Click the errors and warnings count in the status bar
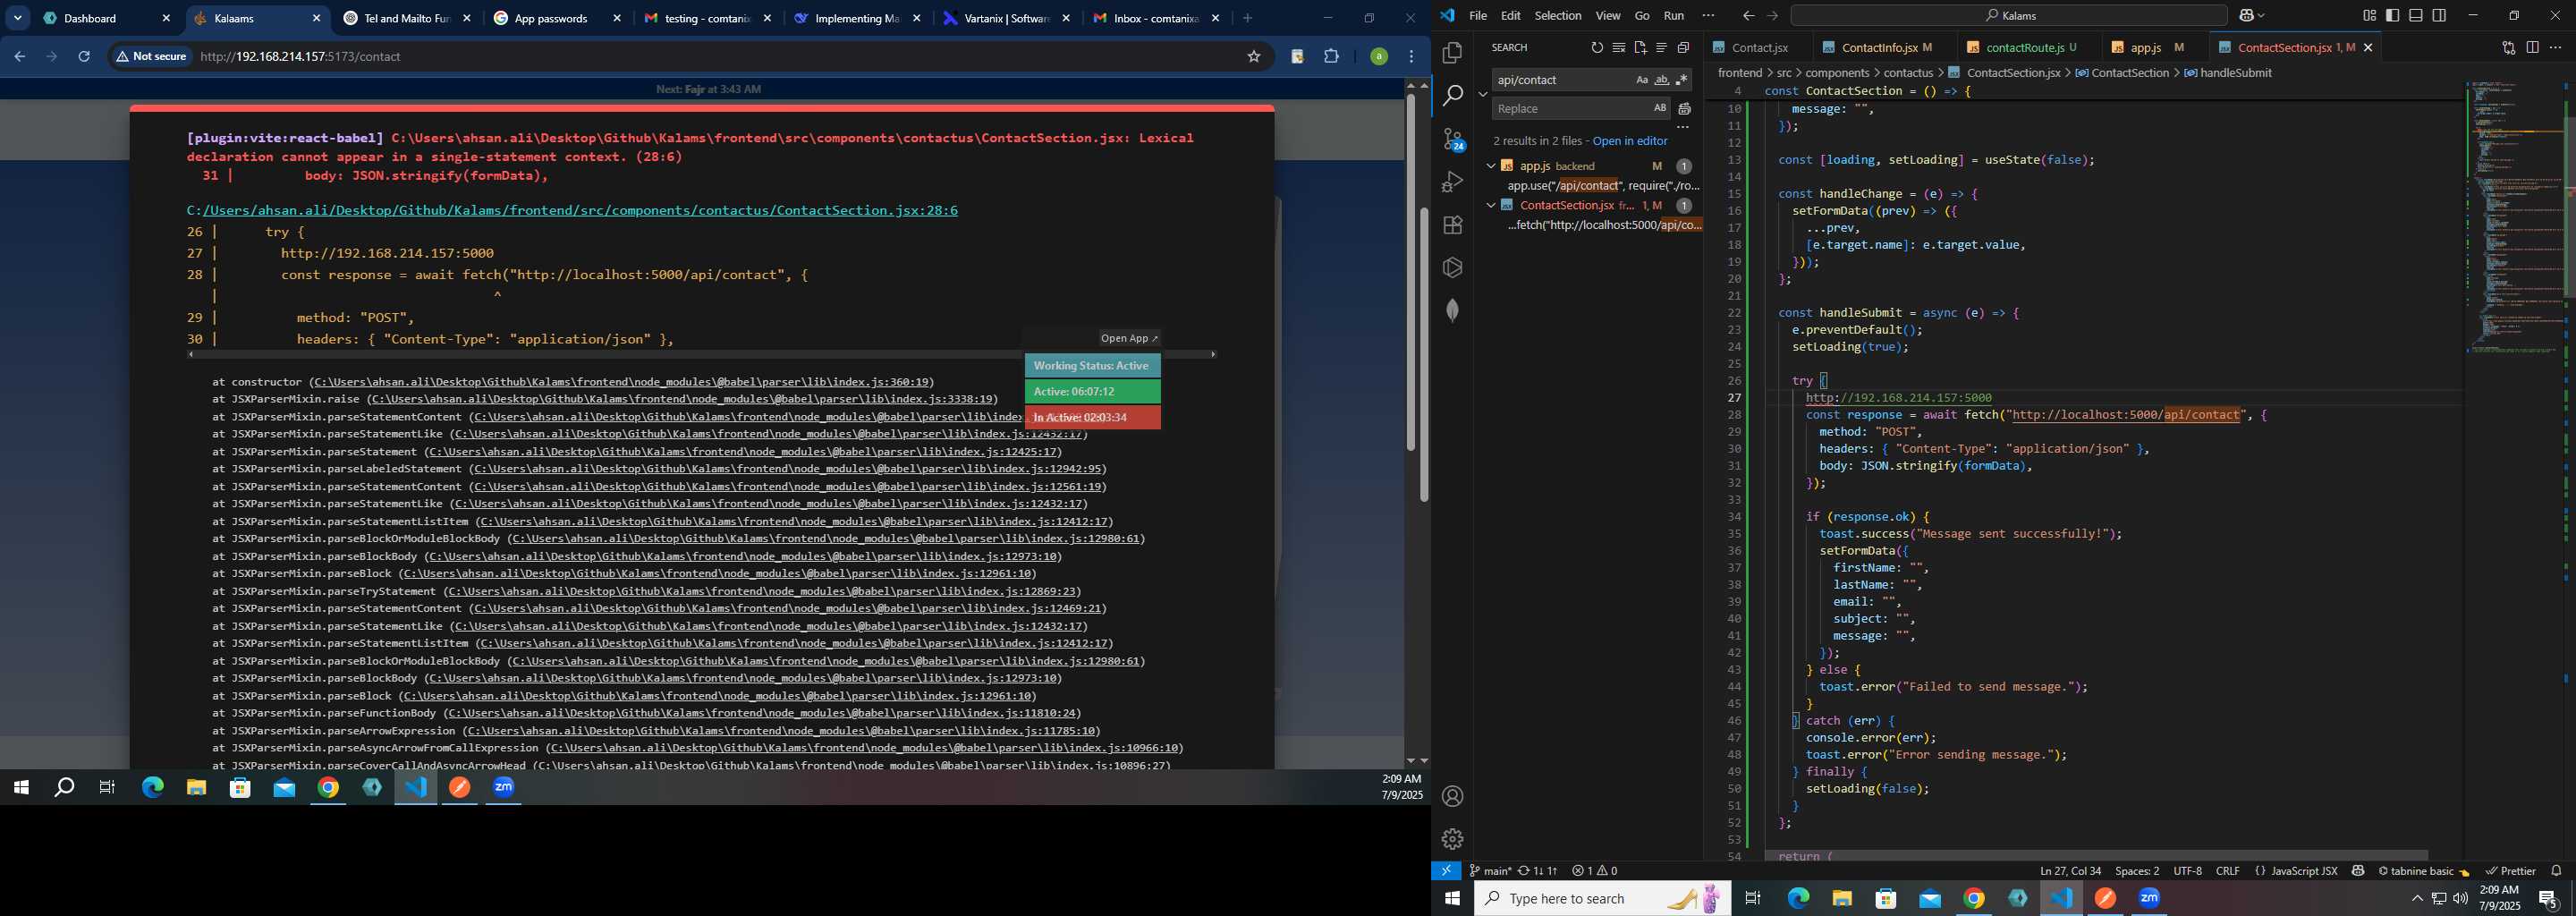Viewport: 2576px width, 916px height. (1595, 871)
